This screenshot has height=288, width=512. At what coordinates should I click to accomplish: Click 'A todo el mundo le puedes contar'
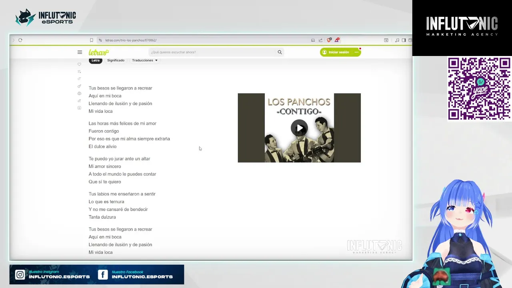click(122, 174)
